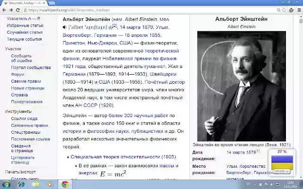
Task: Open the Chrome hamburger menu
Action: (299, 10)
